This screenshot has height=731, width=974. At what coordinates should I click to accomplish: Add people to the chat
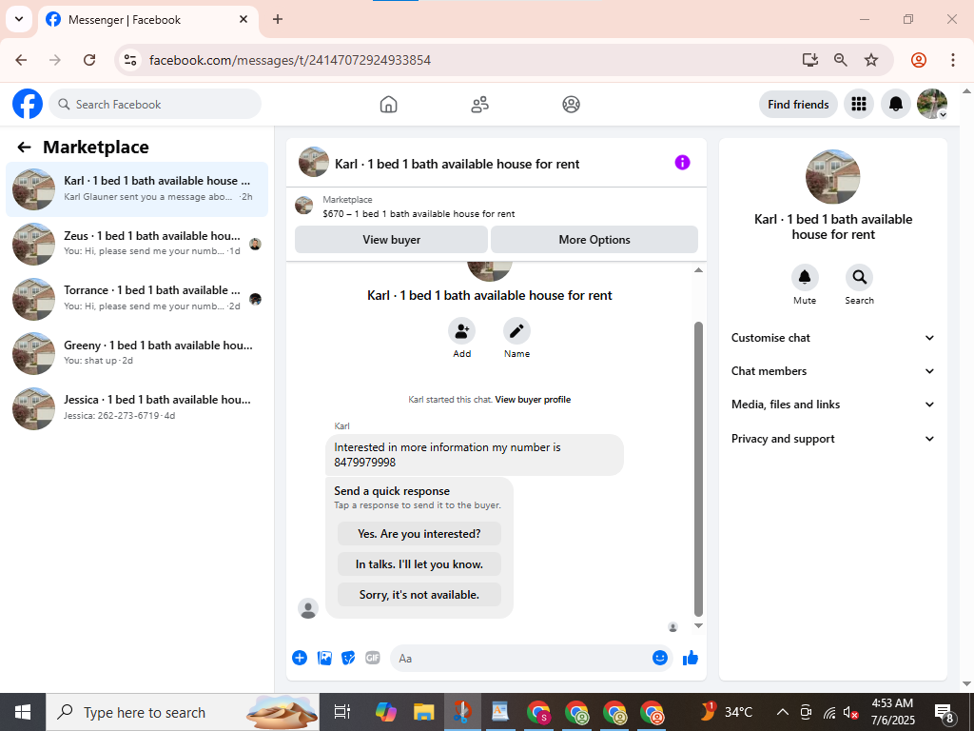(461, 330)
